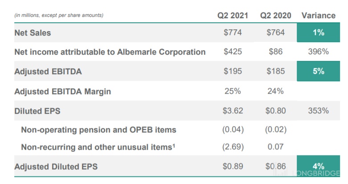Click the Variance column header
The image size is (348, 184).
319,16
